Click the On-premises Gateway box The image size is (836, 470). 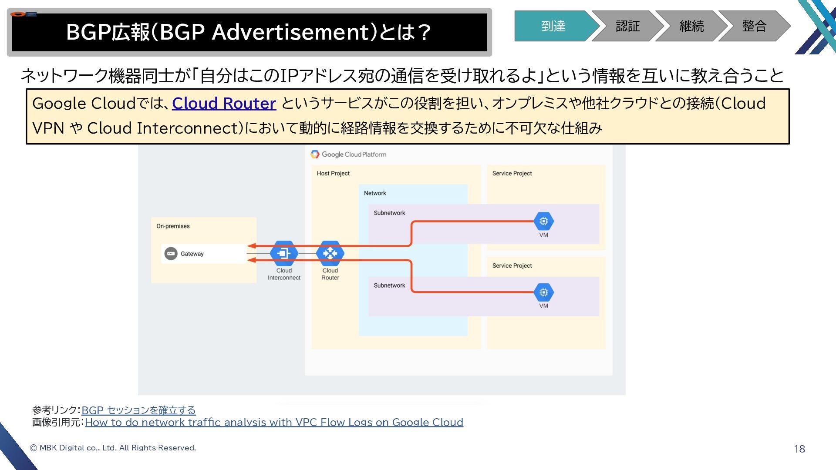point(204,253)
